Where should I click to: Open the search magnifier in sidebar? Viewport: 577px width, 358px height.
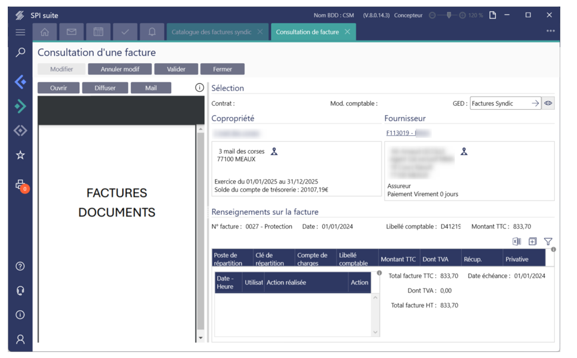20,53
